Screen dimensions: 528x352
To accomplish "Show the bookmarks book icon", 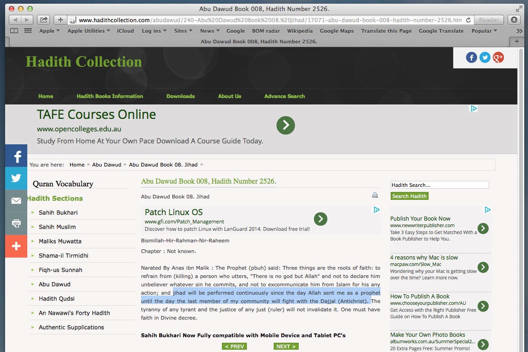I will [x=14, y=31].
